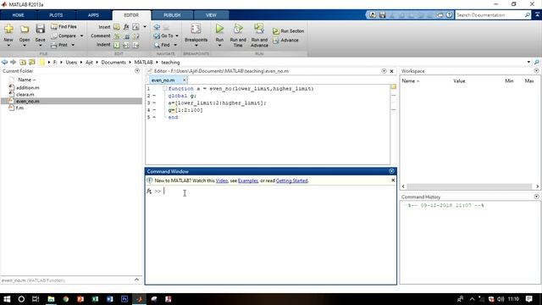Select addition.m in Current Folder
The image size is (542, 305).
[x=27, y=88]
